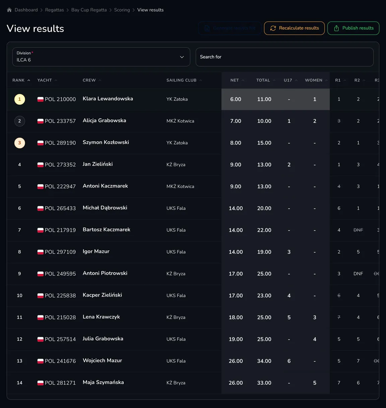Click Poland flag beside POL 273352
This screenshot has width=386, height=408.
[41, 165]
